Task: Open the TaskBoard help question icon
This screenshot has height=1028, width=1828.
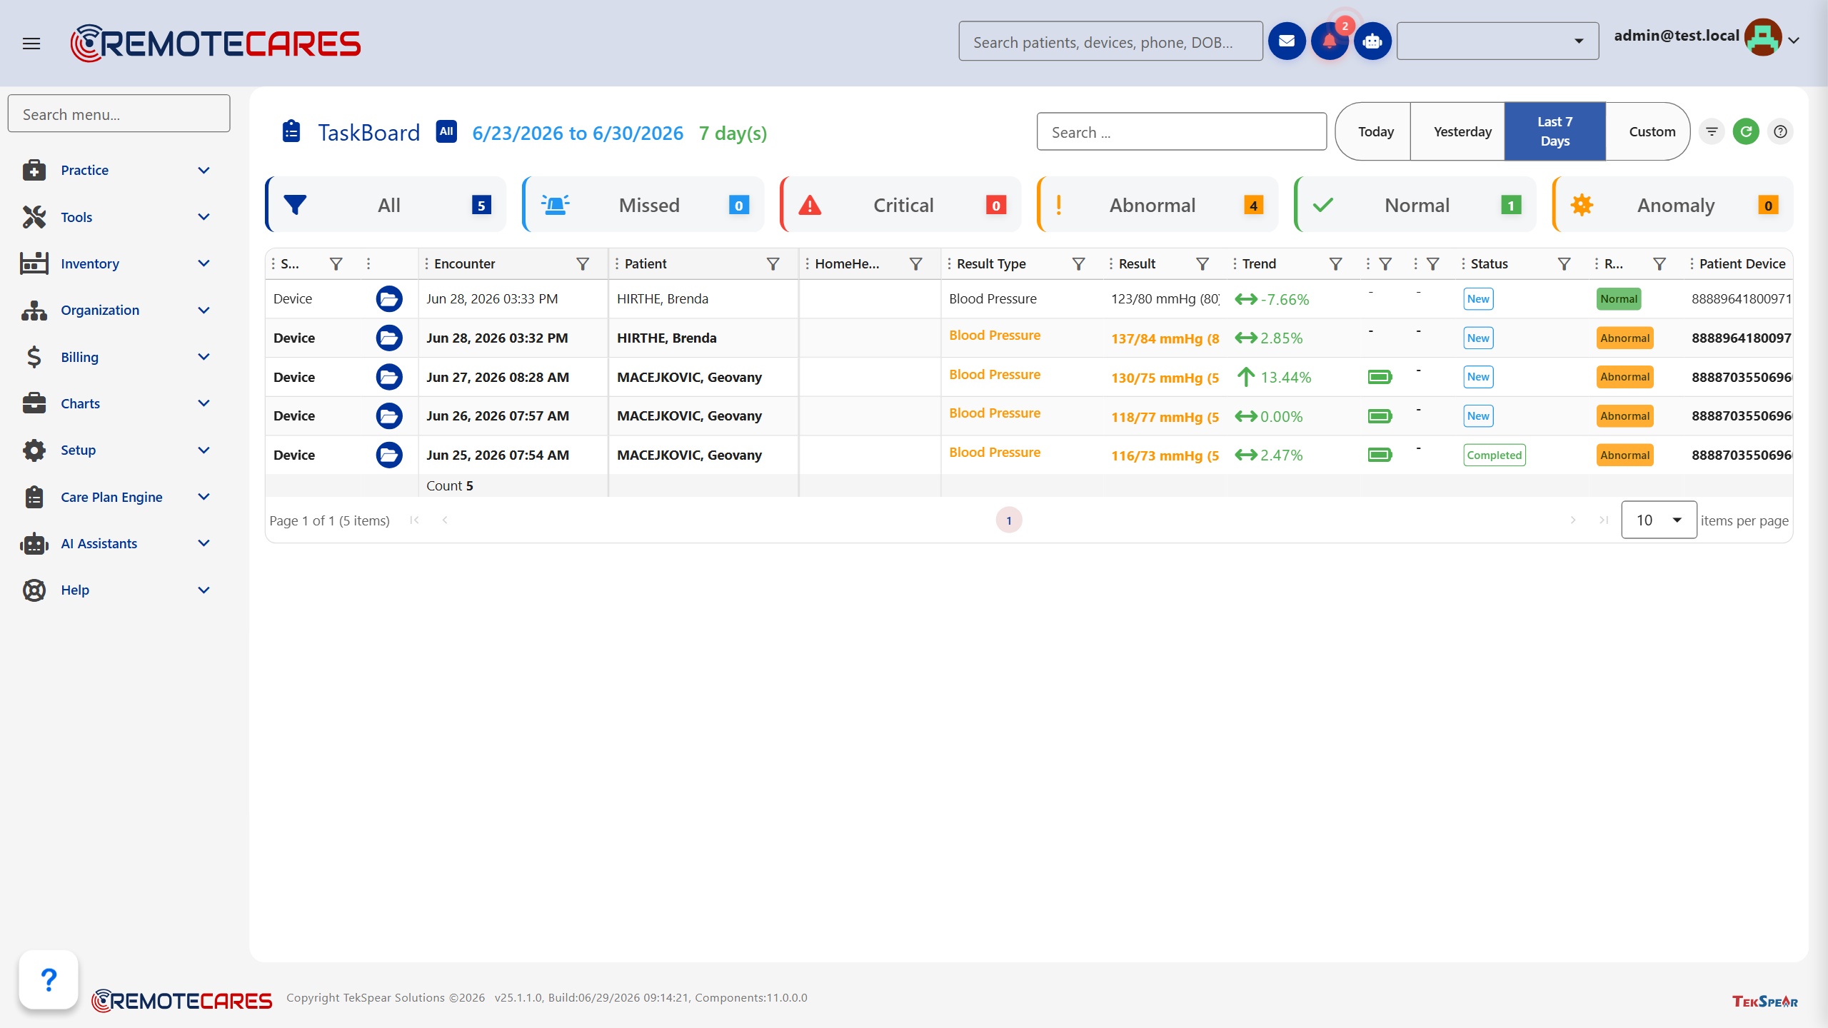Action: point(1780,131)
